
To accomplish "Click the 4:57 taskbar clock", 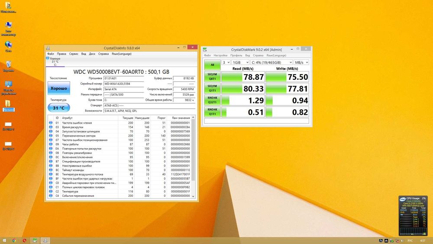I will (423, 241).
